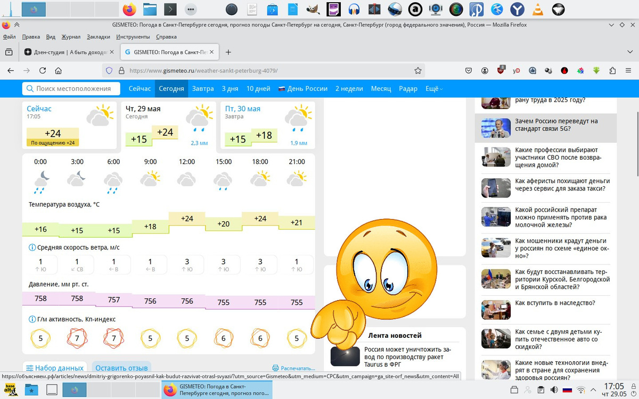Image resolution: width=639 pixels, height=399 pixels.
Task: Open the Сейчас current weather card
Action: 69,125
